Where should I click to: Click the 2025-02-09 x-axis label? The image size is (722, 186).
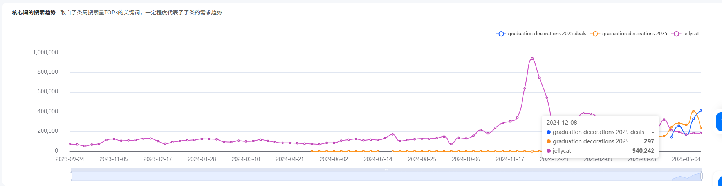click(x=598, y=159)
